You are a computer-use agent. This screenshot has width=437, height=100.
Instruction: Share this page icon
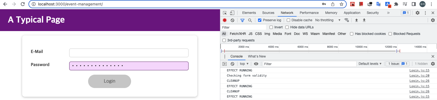333,4
